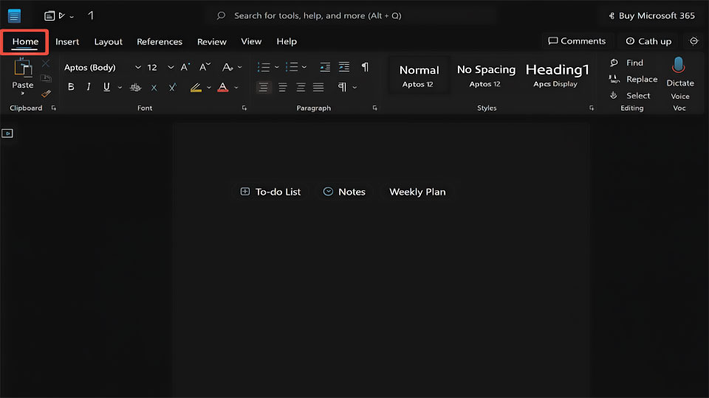Toggle Italic formatting
The image size is (709, 398).
pos(89,87)
